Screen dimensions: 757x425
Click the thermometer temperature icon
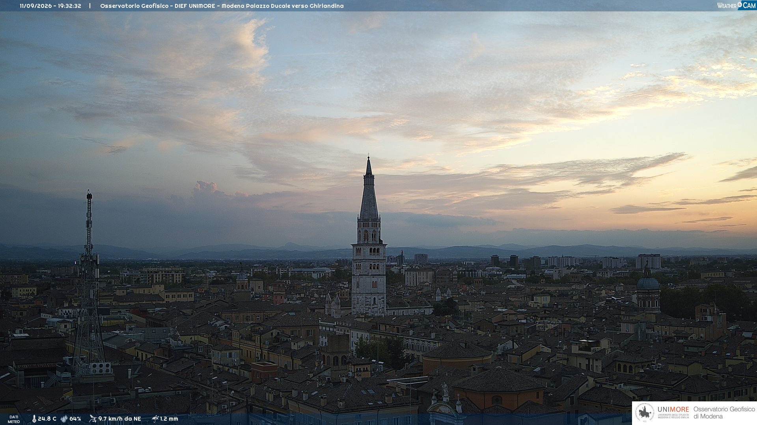pos(34,419)
